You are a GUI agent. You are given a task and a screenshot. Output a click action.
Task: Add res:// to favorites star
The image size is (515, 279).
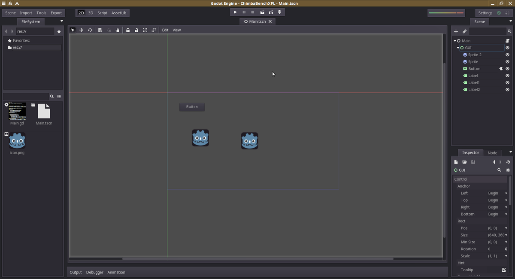59,31
